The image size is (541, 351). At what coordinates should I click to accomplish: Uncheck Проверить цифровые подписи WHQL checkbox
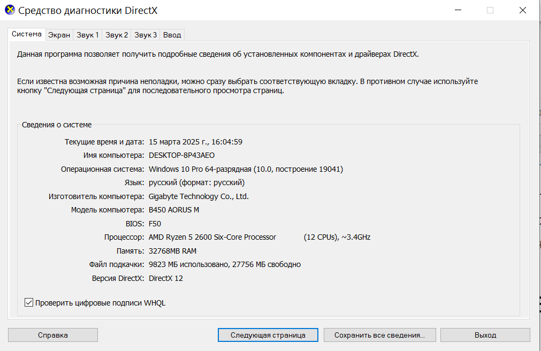coord(29,303)
